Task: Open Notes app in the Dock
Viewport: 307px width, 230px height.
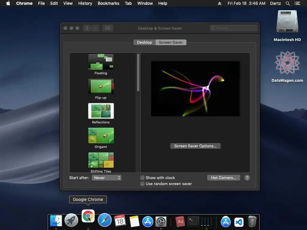Action: pos(134,221)
